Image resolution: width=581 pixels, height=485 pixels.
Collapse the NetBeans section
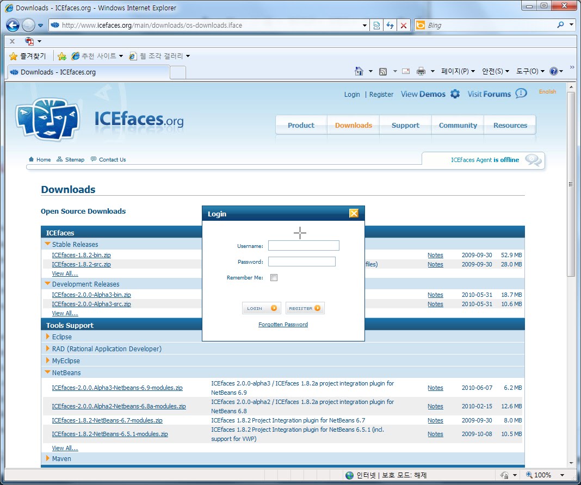[47, 372]
